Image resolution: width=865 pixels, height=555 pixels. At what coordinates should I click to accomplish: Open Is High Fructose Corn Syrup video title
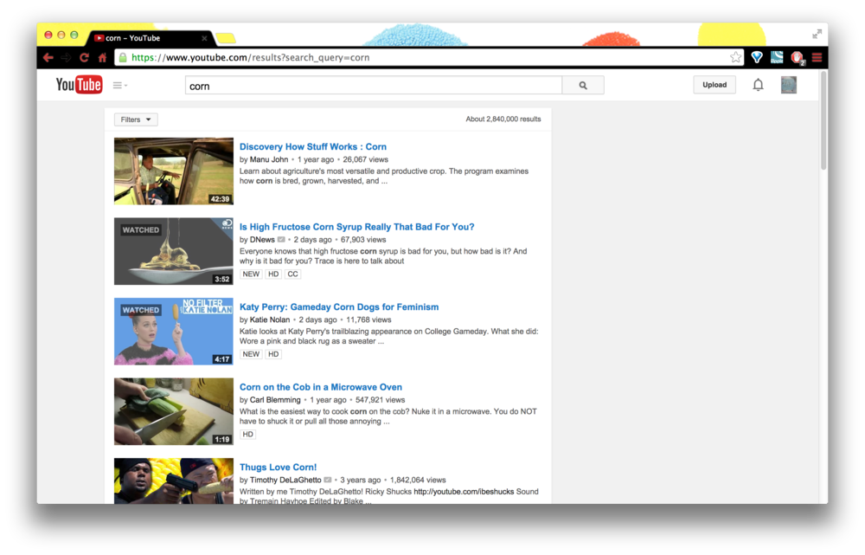(x=357, y=227)
